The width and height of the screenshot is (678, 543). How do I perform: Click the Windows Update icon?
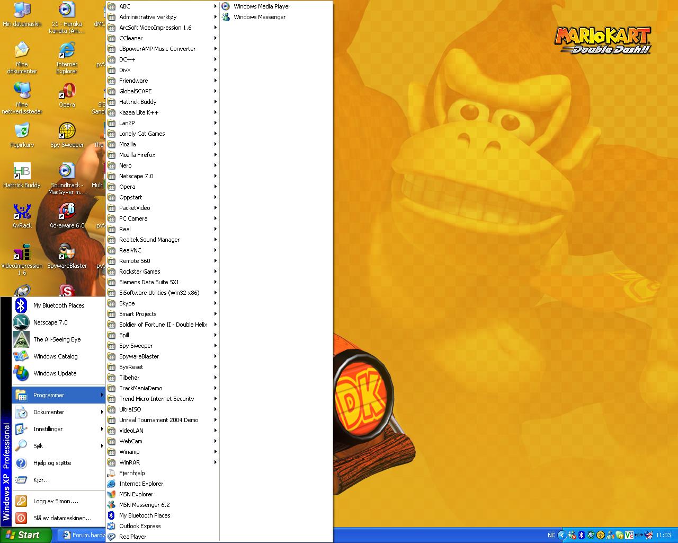click(21, 373)
